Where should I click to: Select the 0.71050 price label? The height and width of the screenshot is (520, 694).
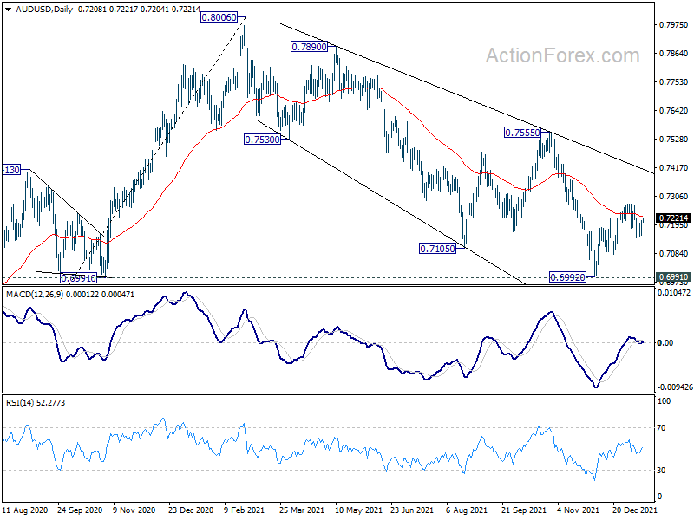click(x=437, y=249)
